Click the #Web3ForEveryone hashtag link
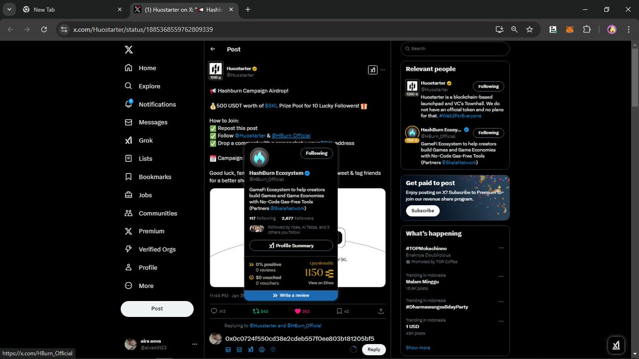 [460, 115]
